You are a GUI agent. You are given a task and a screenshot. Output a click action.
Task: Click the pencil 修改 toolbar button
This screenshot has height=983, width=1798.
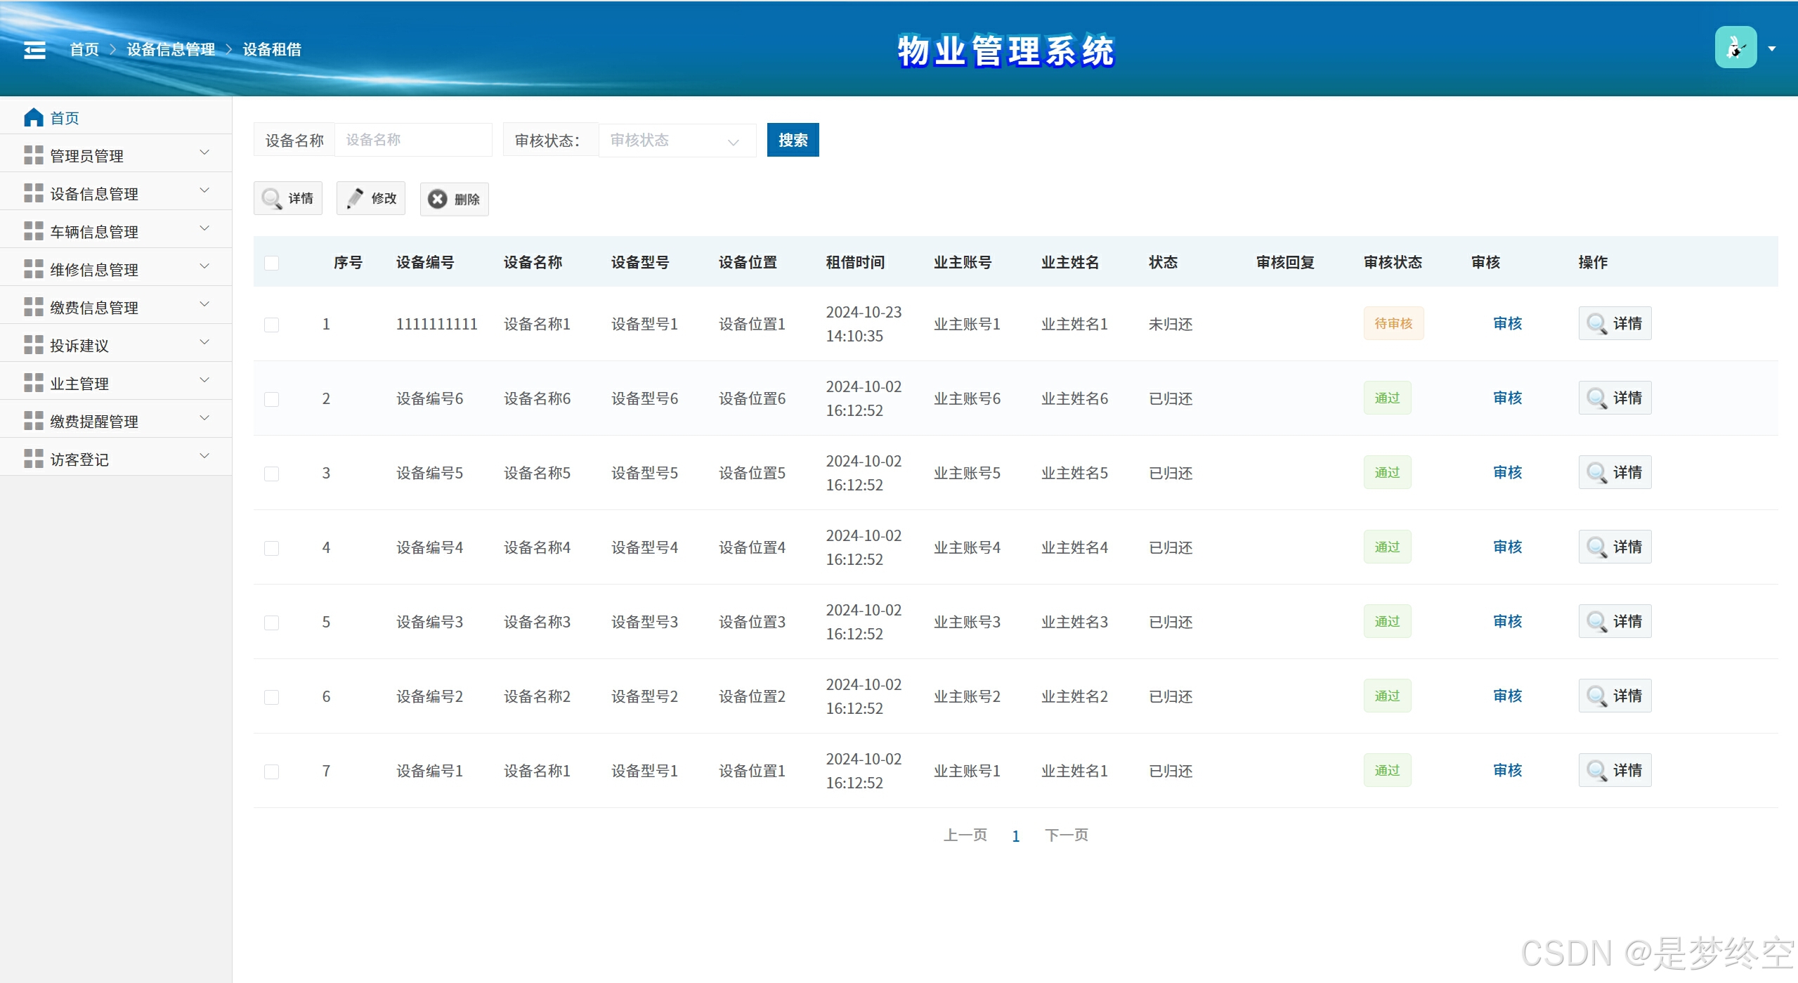pyautogui.click(x=371, y=199)
